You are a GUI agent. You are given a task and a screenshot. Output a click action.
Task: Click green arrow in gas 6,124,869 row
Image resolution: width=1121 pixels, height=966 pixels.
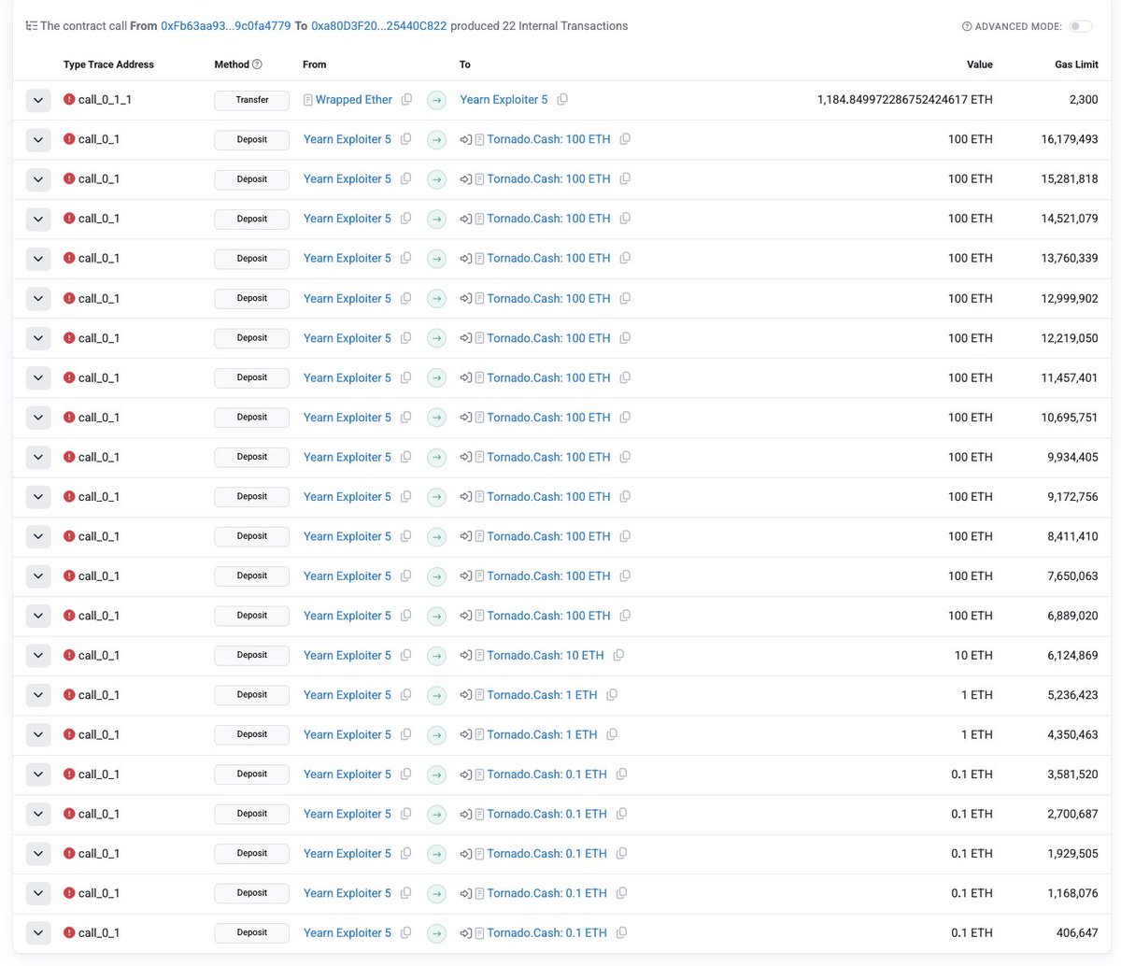(436, 656)
